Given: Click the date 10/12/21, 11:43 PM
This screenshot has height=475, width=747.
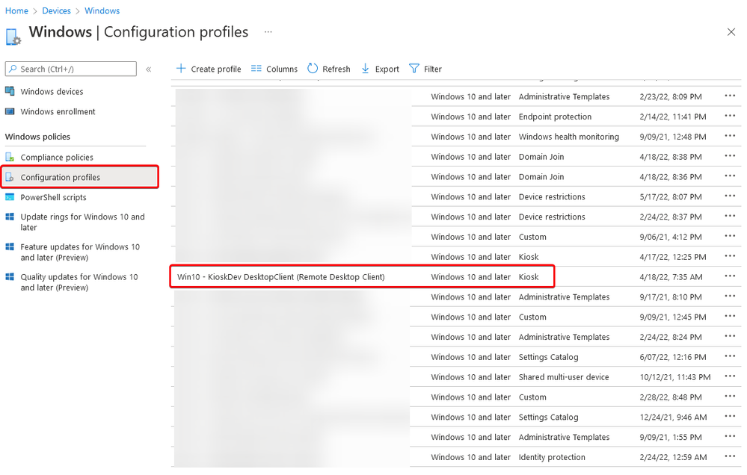Looking at the screenshot, I should click(x=675, y=377).
